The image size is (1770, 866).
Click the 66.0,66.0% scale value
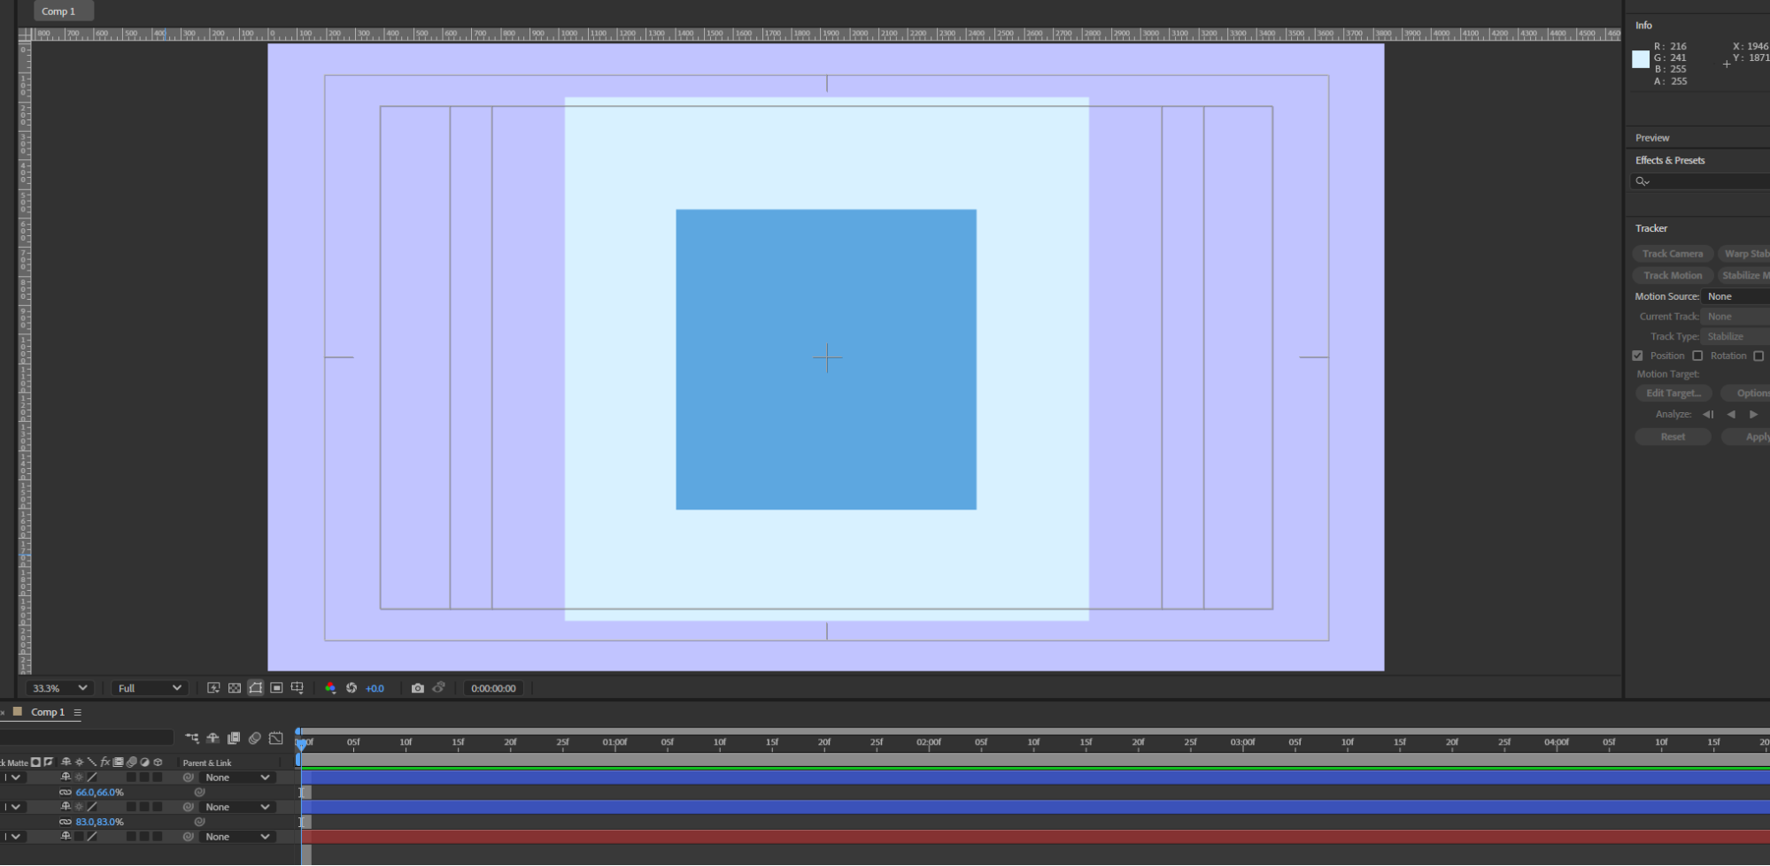point(99,793)
